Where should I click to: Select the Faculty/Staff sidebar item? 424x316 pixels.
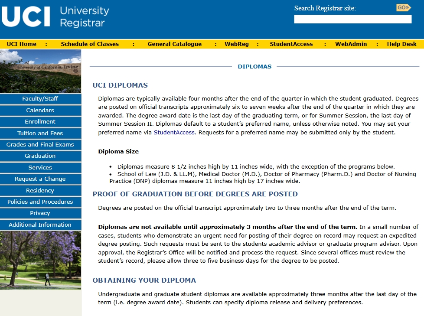(40, 99)
